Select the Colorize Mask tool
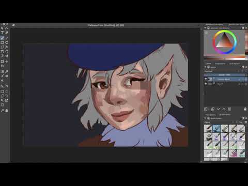Screen dimensions: 248x186 pos(2,76)
